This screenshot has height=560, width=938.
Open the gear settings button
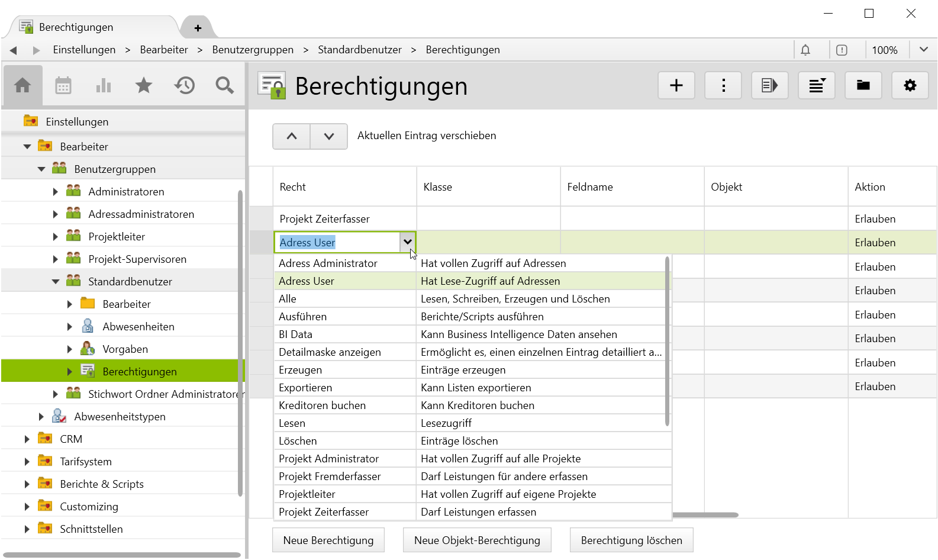(x=910, y=86)
